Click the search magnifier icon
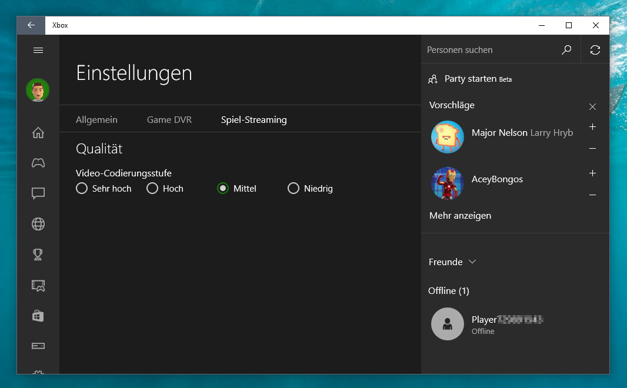The height and width of the screenshot is (388, 627). point(566,50)
